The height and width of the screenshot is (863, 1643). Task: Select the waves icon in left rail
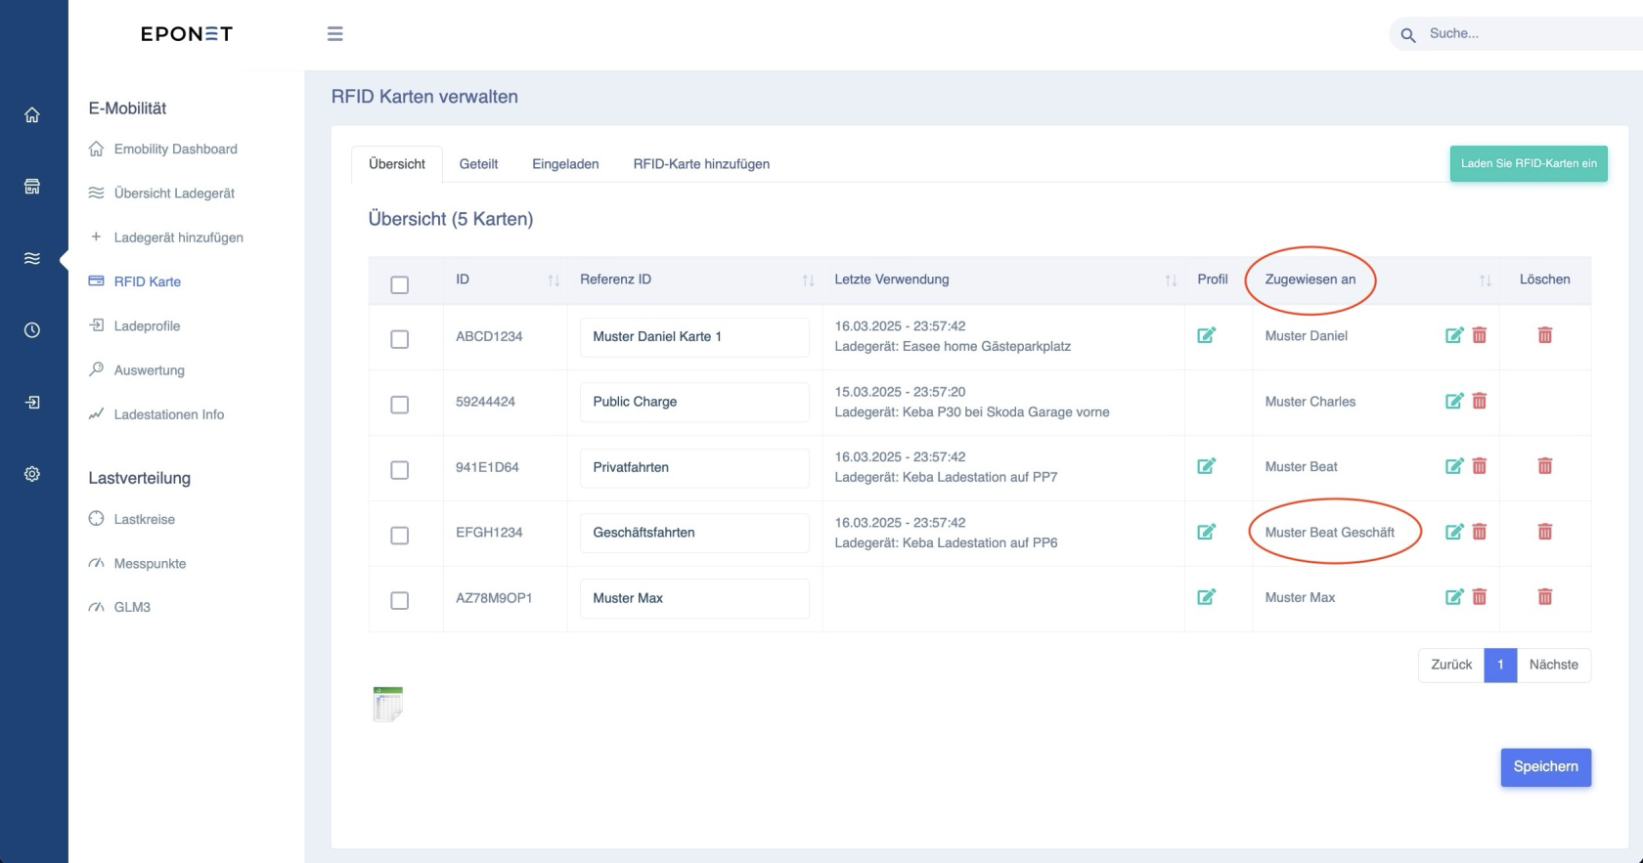[x=32, y=259]
